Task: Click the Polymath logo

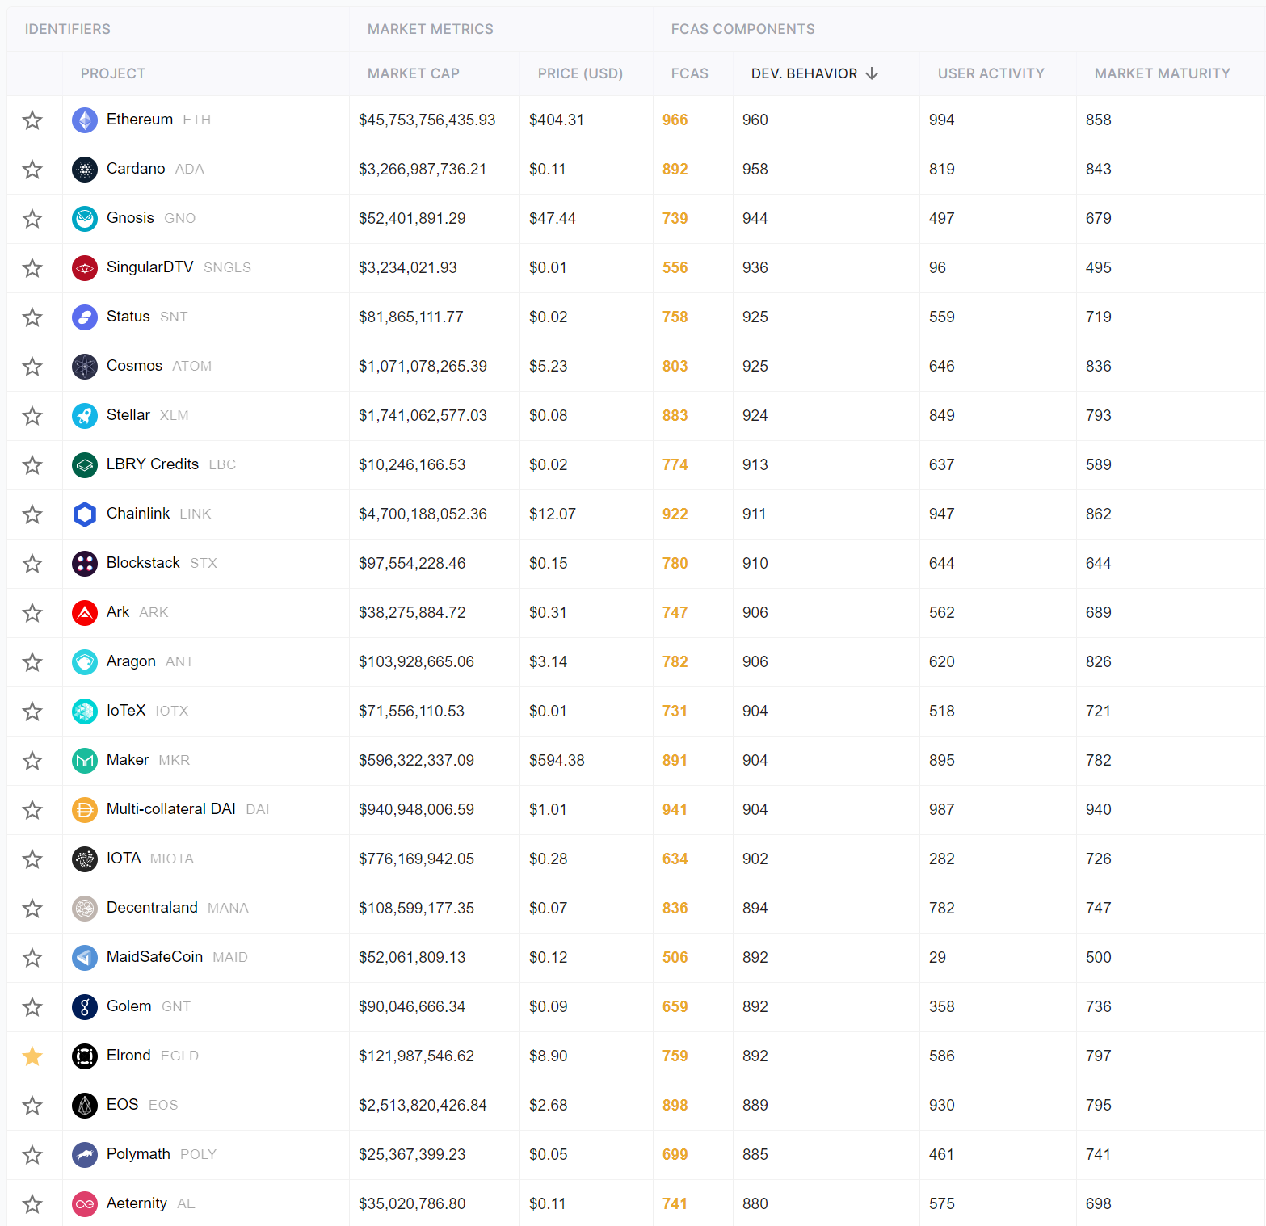Action: point(85,1155)
